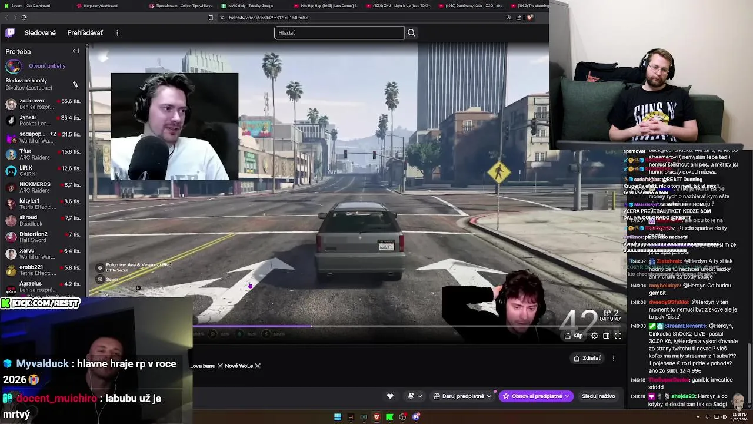Click the browser share icon
Image resolution: width=753 pixels, height=424 pixels.
coord(519,18)
